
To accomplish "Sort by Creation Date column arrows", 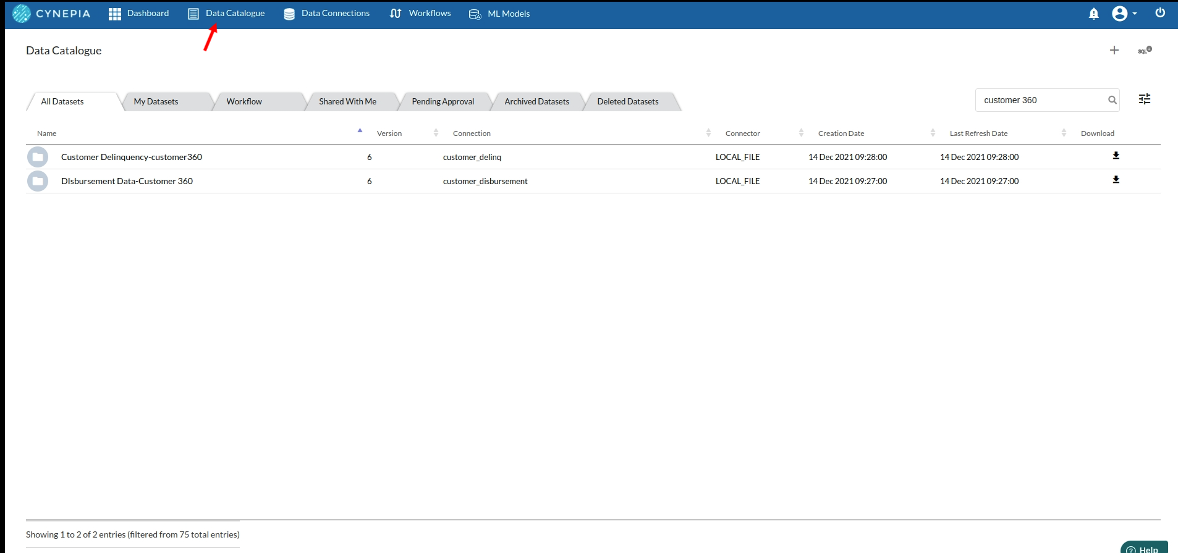I will tap(933, 133).
